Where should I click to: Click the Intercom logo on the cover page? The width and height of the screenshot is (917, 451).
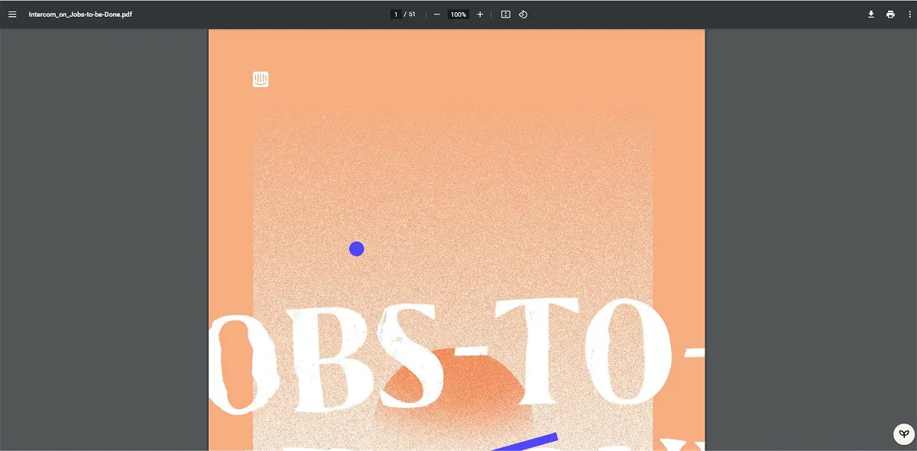click(261, 79)
